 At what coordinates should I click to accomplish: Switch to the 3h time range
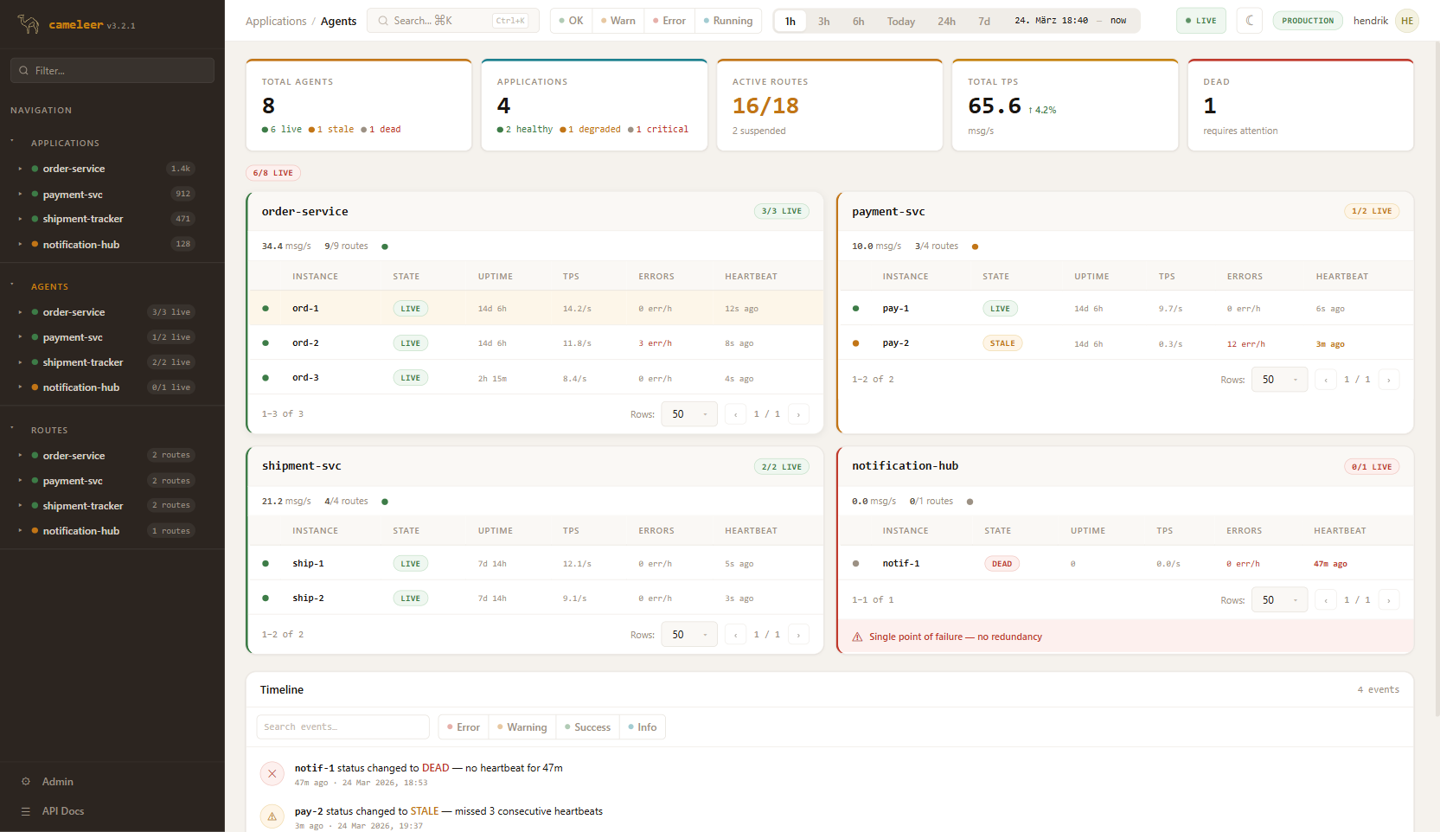823,22
